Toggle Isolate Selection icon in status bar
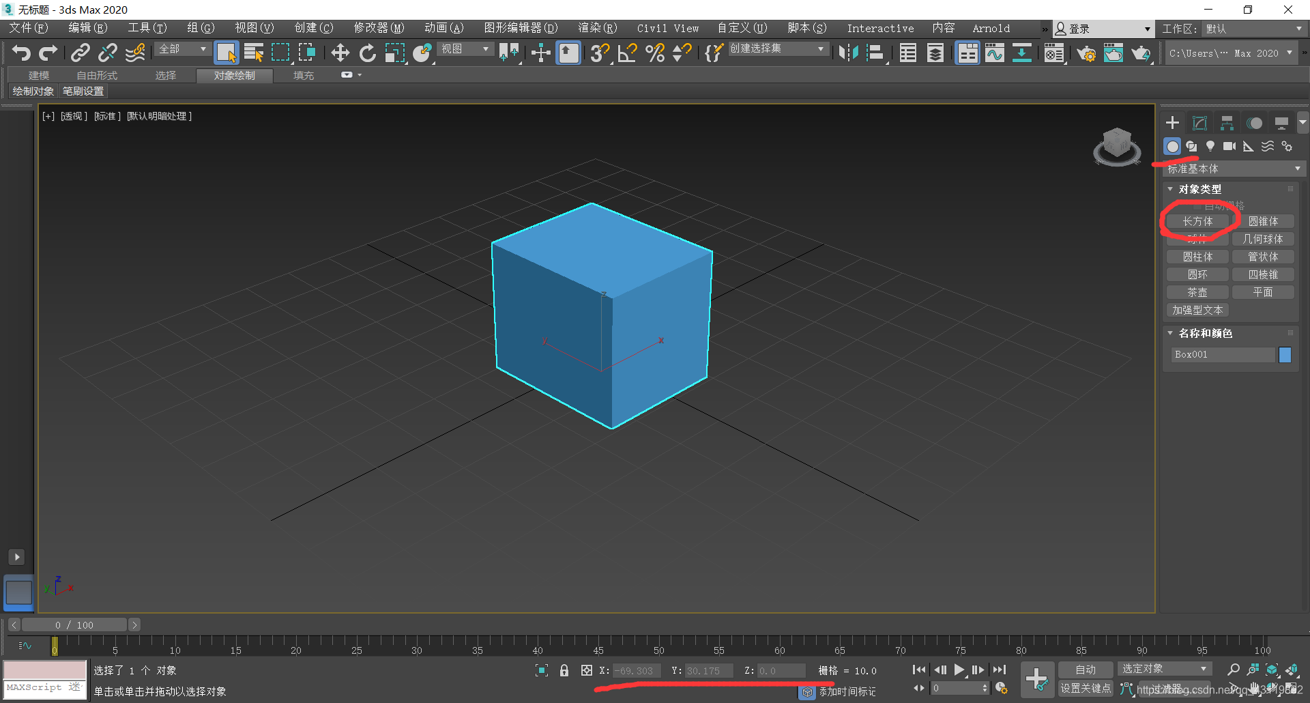This screenshot has height=703, width=1310. click(542, 670)
